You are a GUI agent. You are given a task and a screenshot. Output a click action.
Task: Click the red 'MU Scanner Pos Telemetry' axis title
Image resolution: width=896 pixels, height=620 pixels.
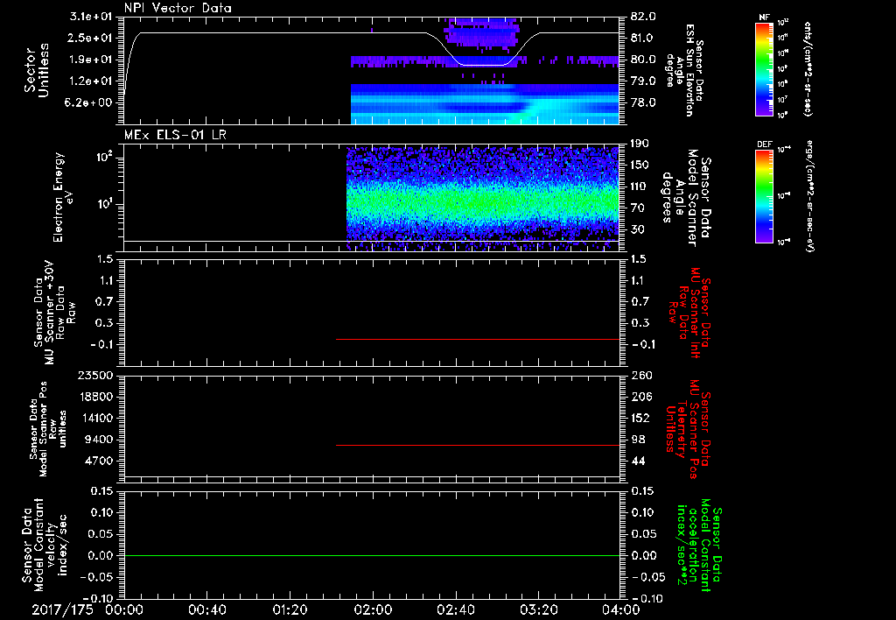pos(688,429)
